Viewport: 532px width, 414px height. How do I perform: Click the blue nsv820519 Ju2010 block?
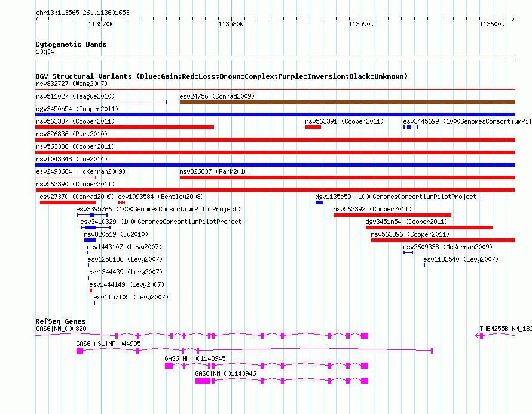click(x=90, y=240)
